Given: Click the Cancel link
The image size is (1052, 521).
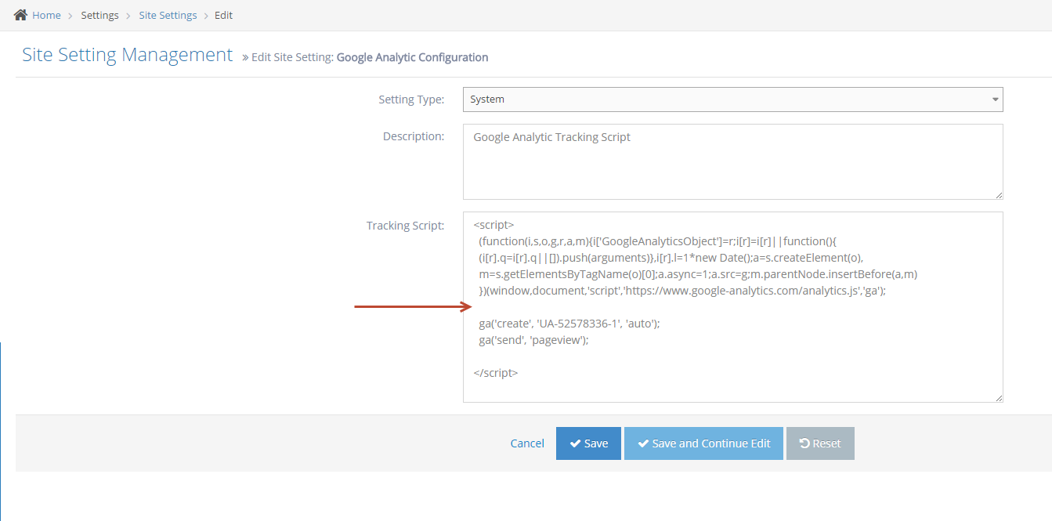Looking at the screenshot, I should [x=526, y=443].
